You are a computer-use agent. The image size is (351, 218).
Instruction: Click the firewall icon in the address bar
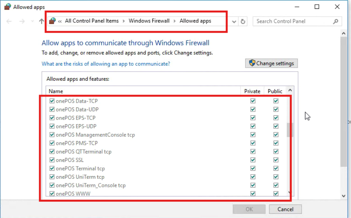pos(52,21)
